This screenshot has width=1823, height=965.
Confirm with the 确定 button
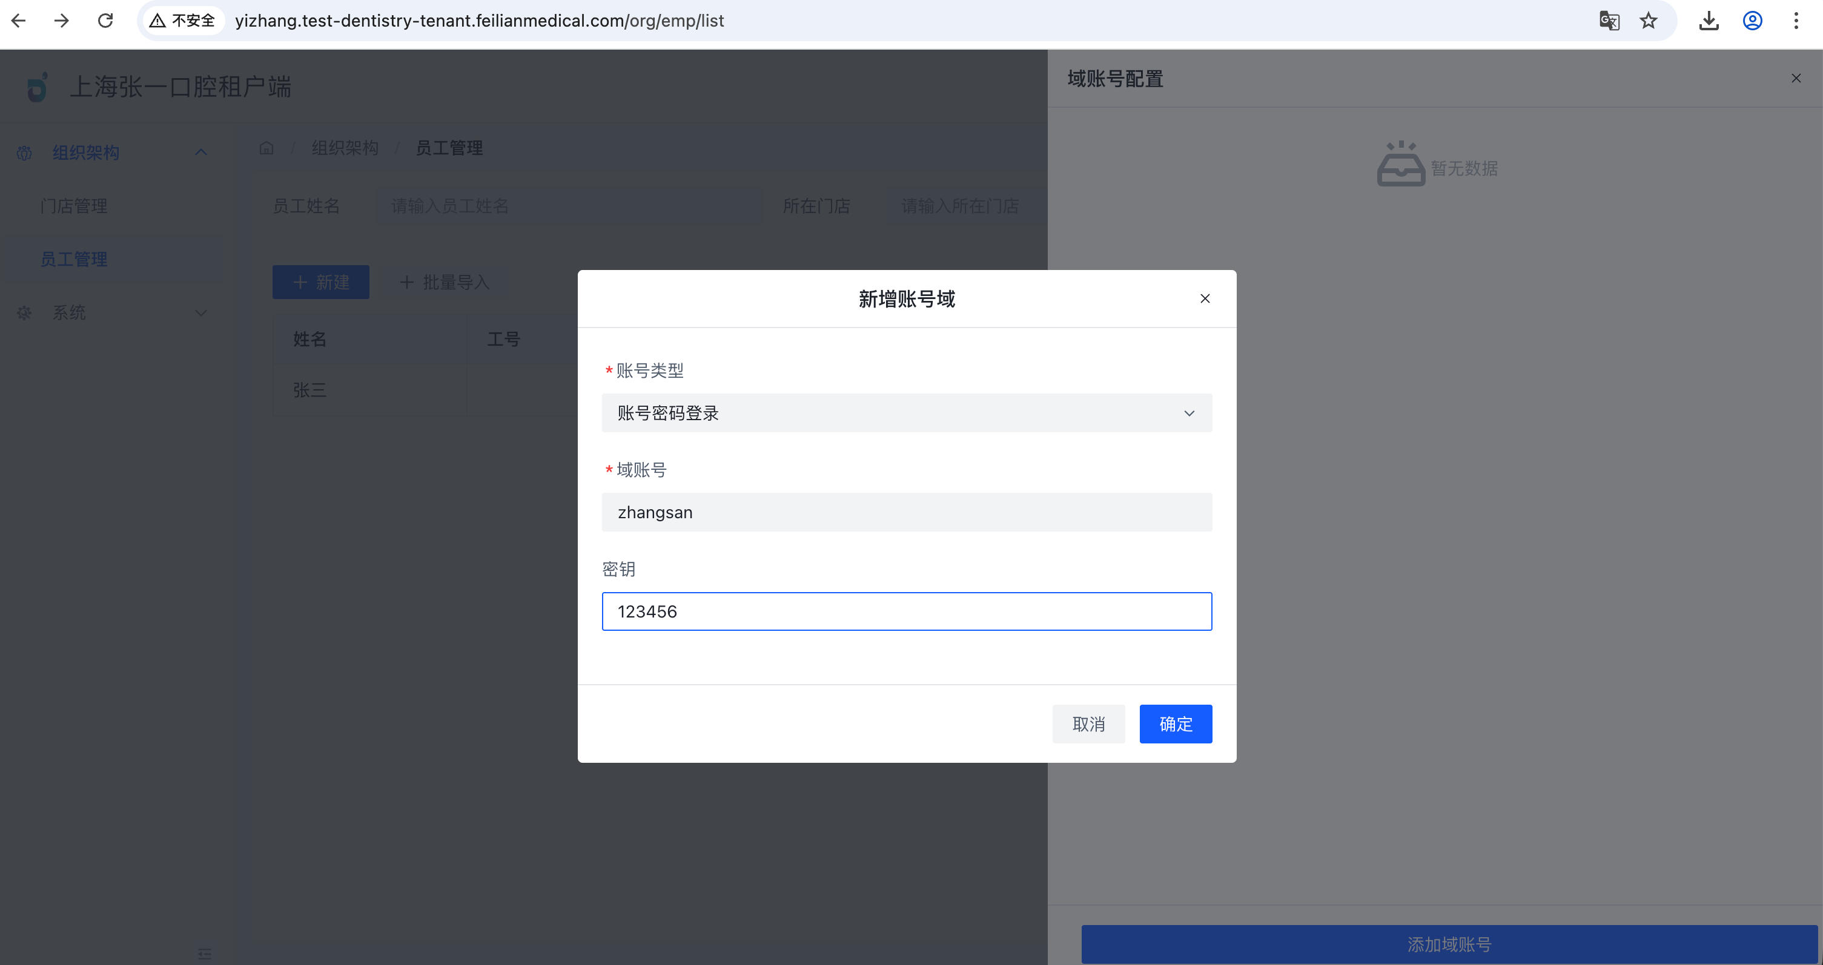click(1176, 724)
